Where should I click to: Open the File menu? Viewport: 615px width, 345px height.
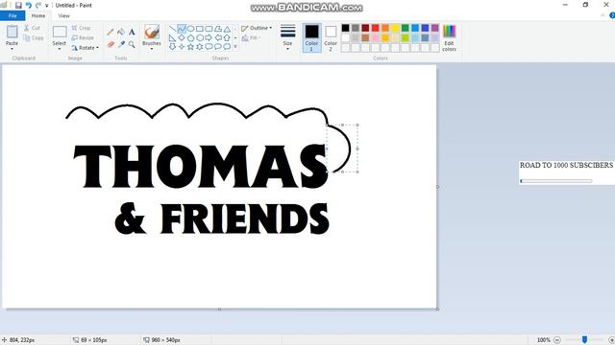(12, 15)
